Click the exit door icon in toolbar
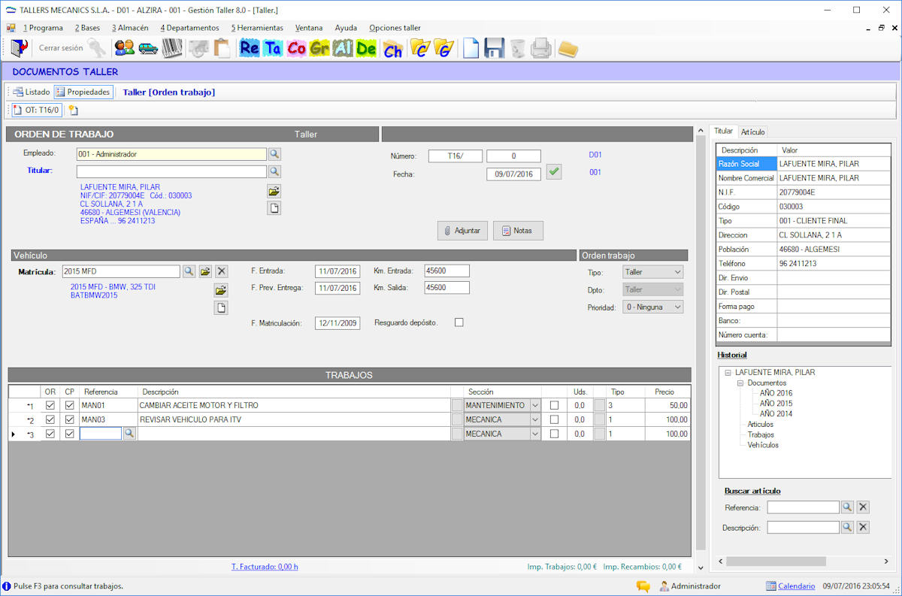The image size is (902, 596). (x=18, y=48)
